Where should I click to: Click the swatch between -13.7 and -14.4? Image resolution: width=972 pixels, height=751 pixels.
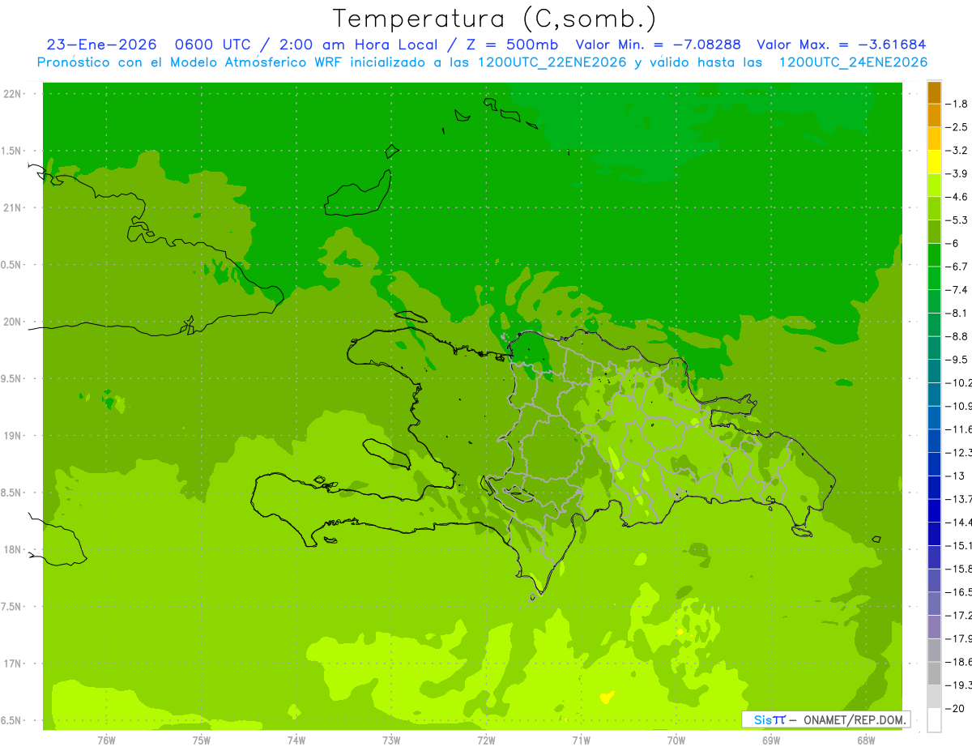coord(934,510)
